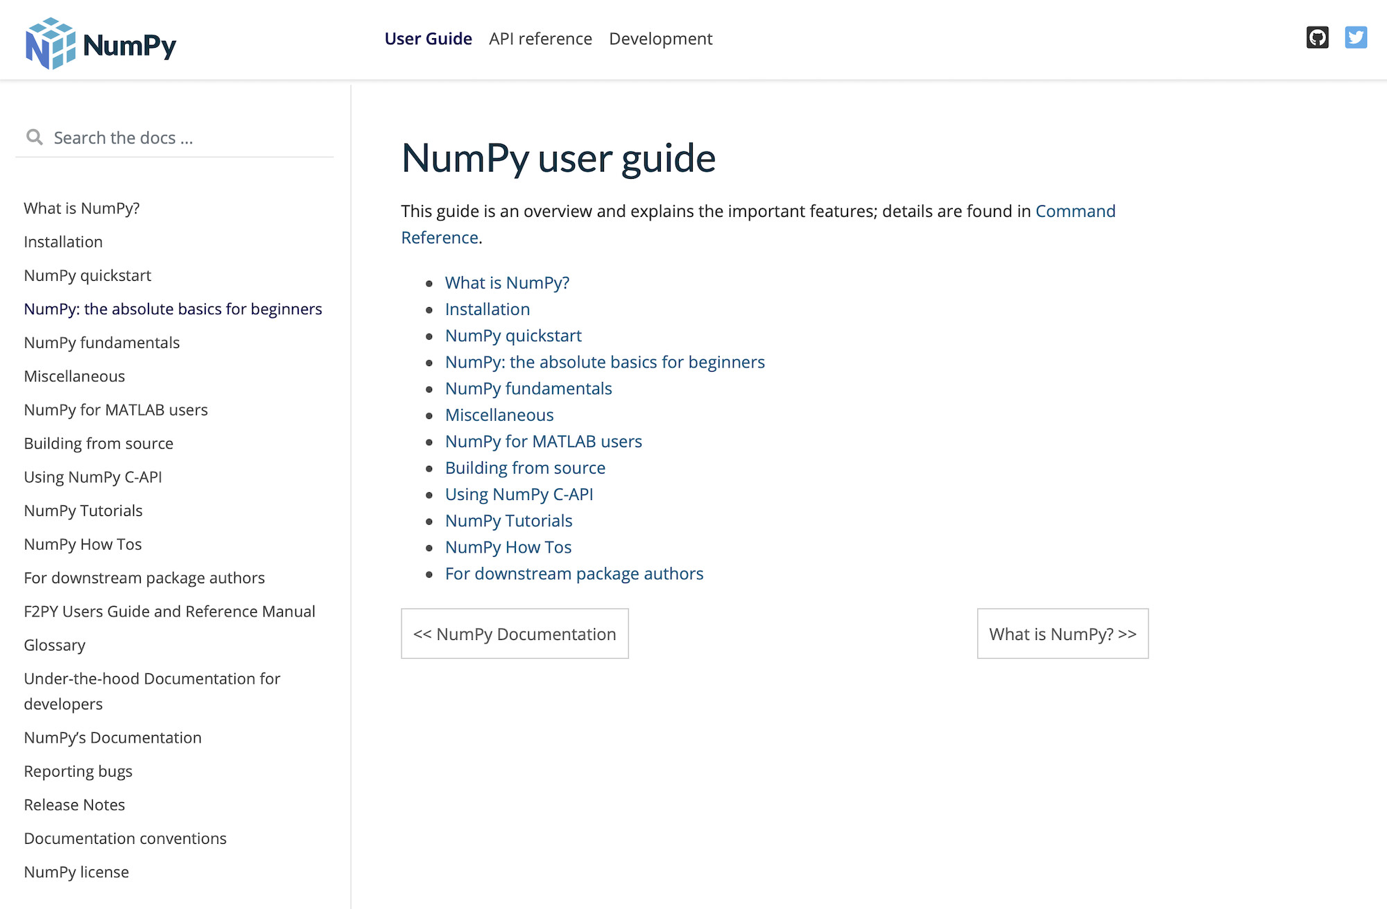Open Using NumPy C-API content link
Image resolution: width=1387 pixels, height=909 pixels.
519,494
